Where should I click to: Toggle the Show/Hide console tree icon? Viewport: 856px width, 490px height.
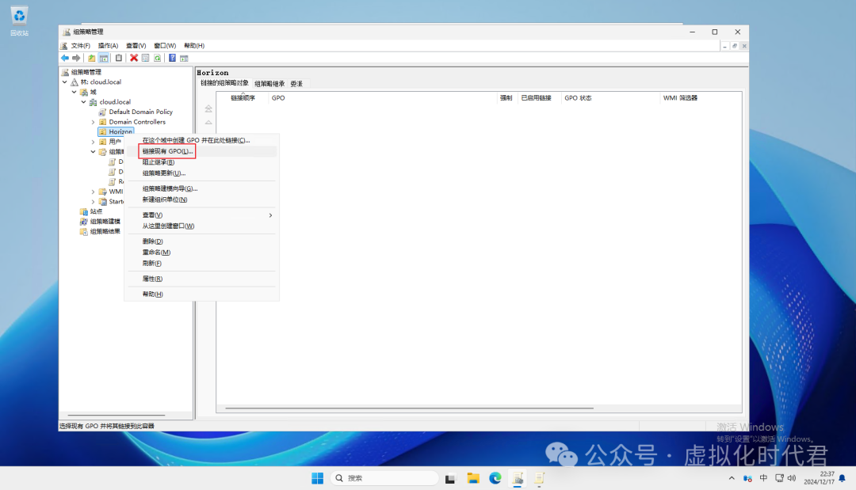tap(104, 58)
